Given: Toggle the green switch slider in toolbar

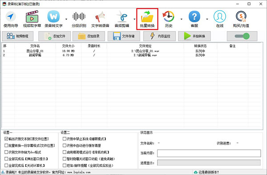Looking at the screenshot, I should pos(242,36).
